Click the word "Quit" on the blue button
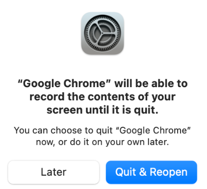Screen dimensions: 207x189 [x=126, y=172]
